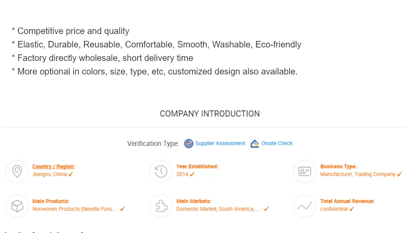Click the Supplier Assessment badge icon

tap(189, 143)
